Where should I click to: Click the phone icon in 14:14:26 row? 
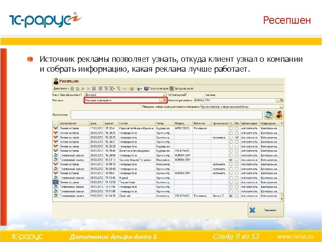click(x=55, y=196)
